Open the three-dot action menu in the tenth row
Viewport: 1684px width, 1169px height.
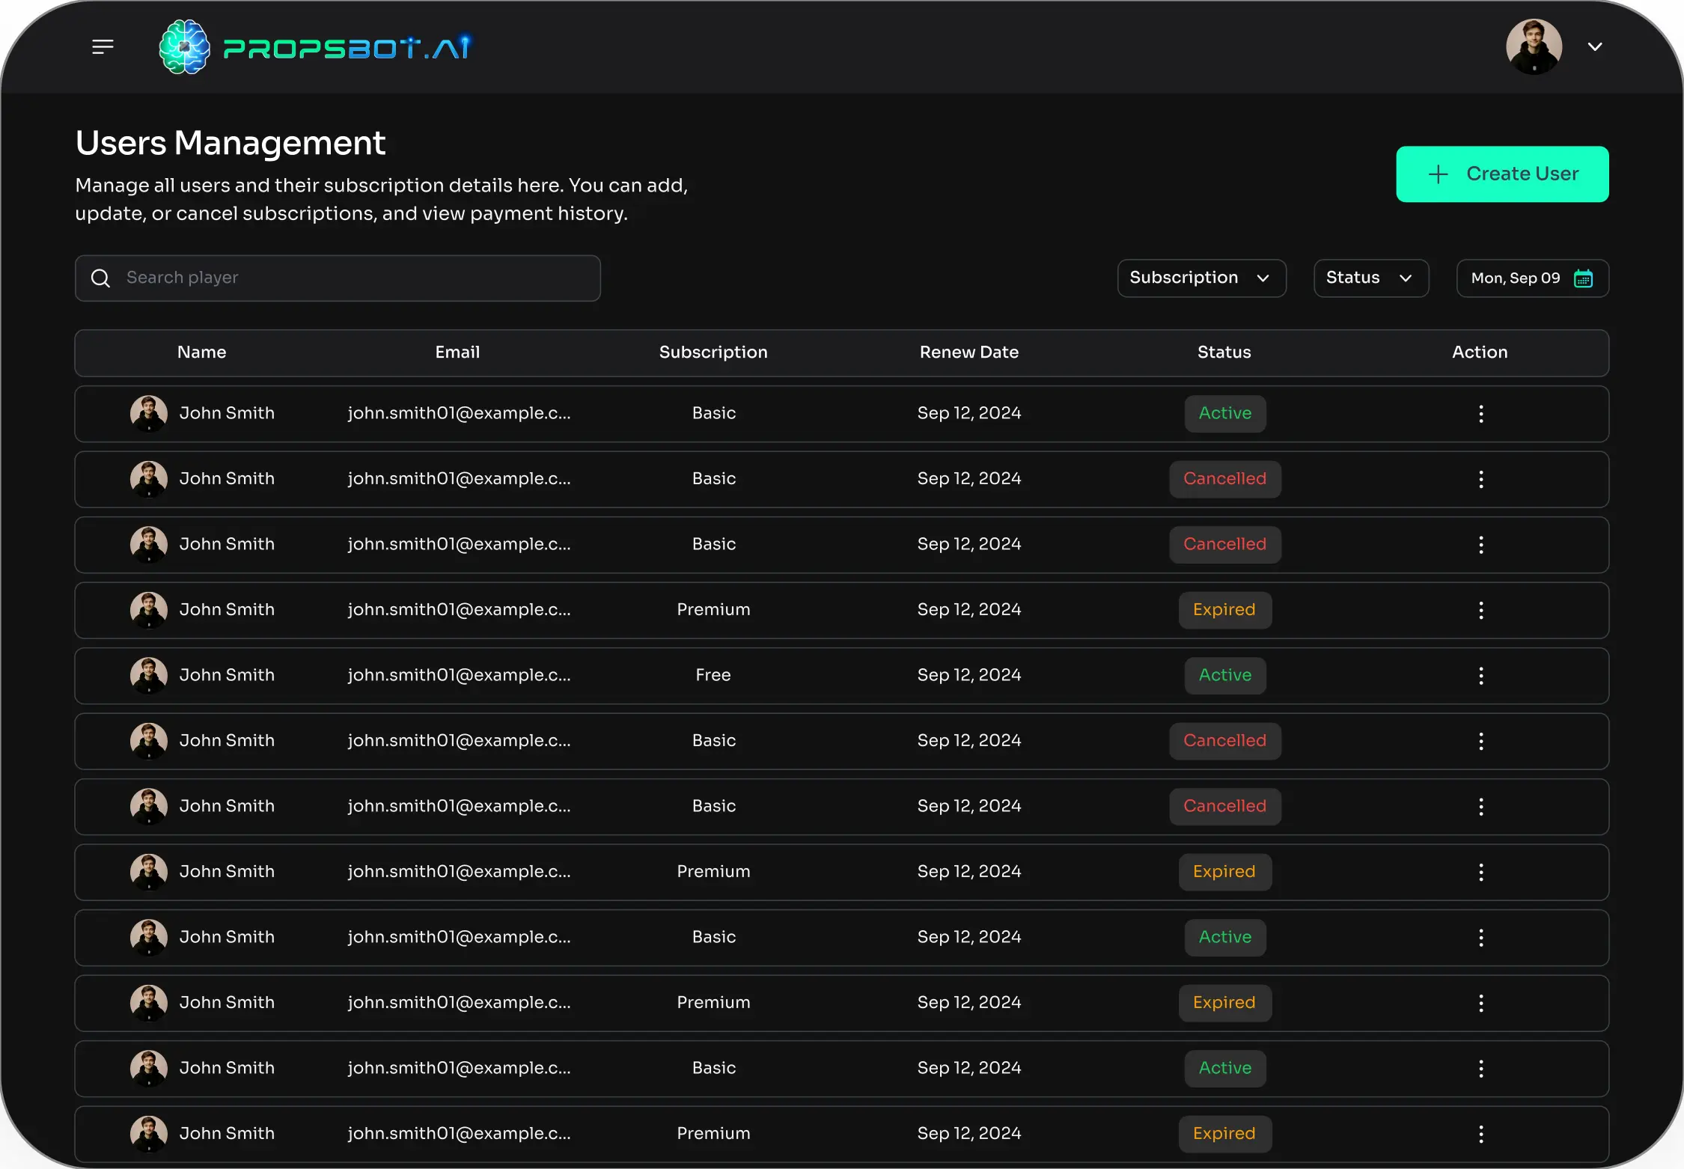point(1480,1003)
